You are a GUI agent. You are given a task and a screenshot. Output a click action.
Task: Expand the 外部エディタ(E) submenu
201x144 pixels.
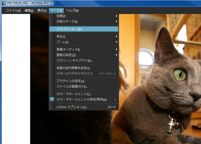pos(84,21)
